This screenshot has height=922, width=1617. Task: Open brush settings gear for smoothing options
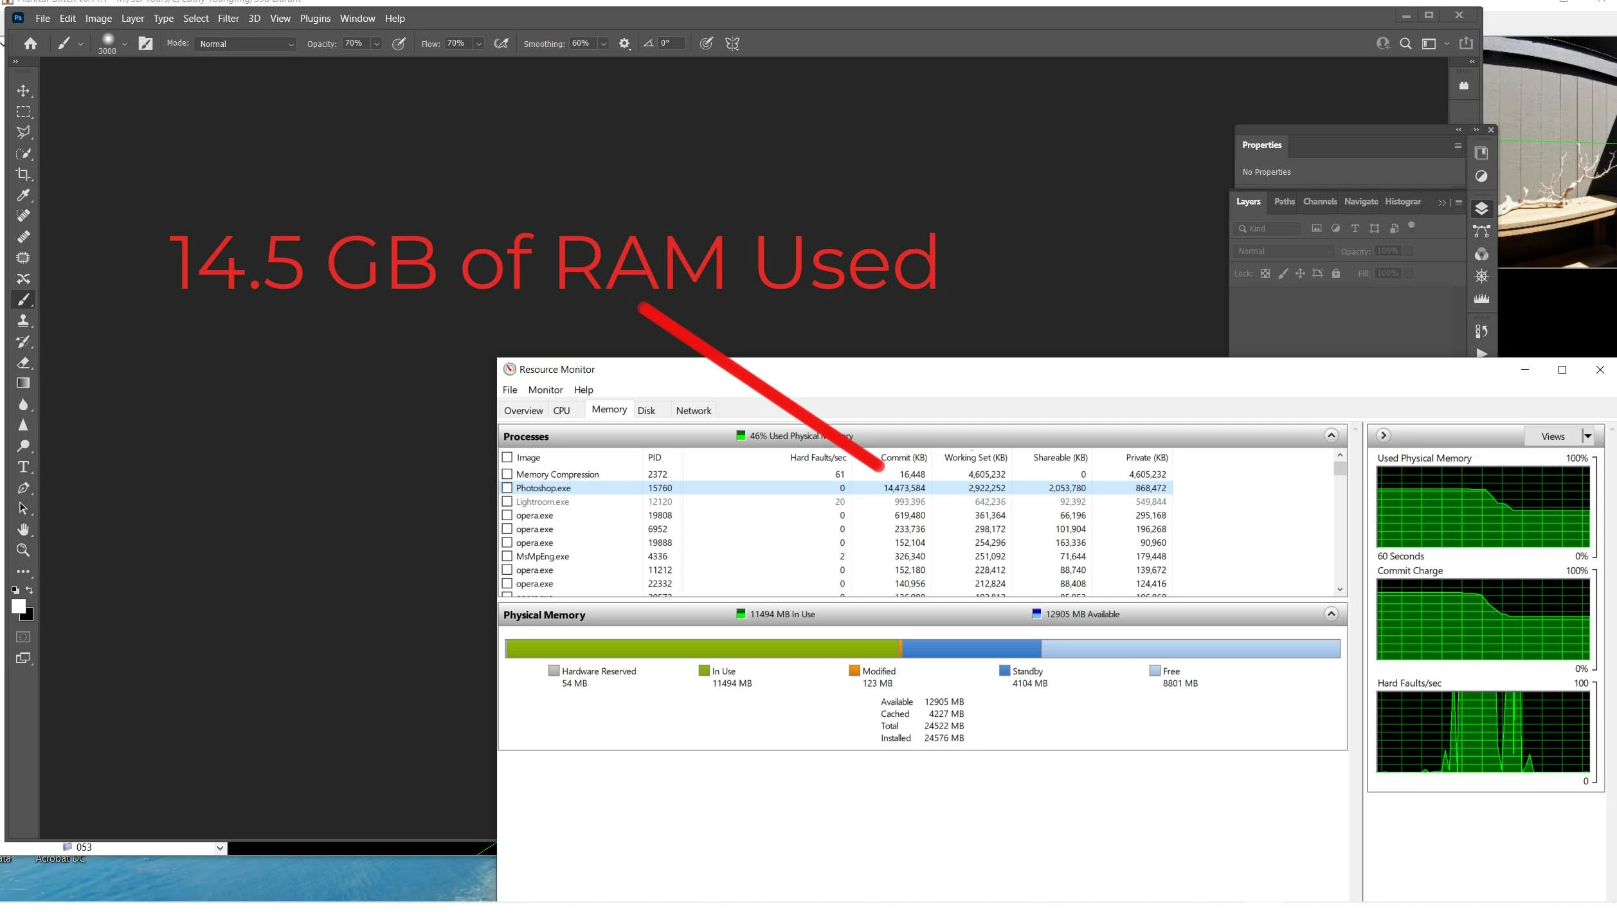[624, 44]
